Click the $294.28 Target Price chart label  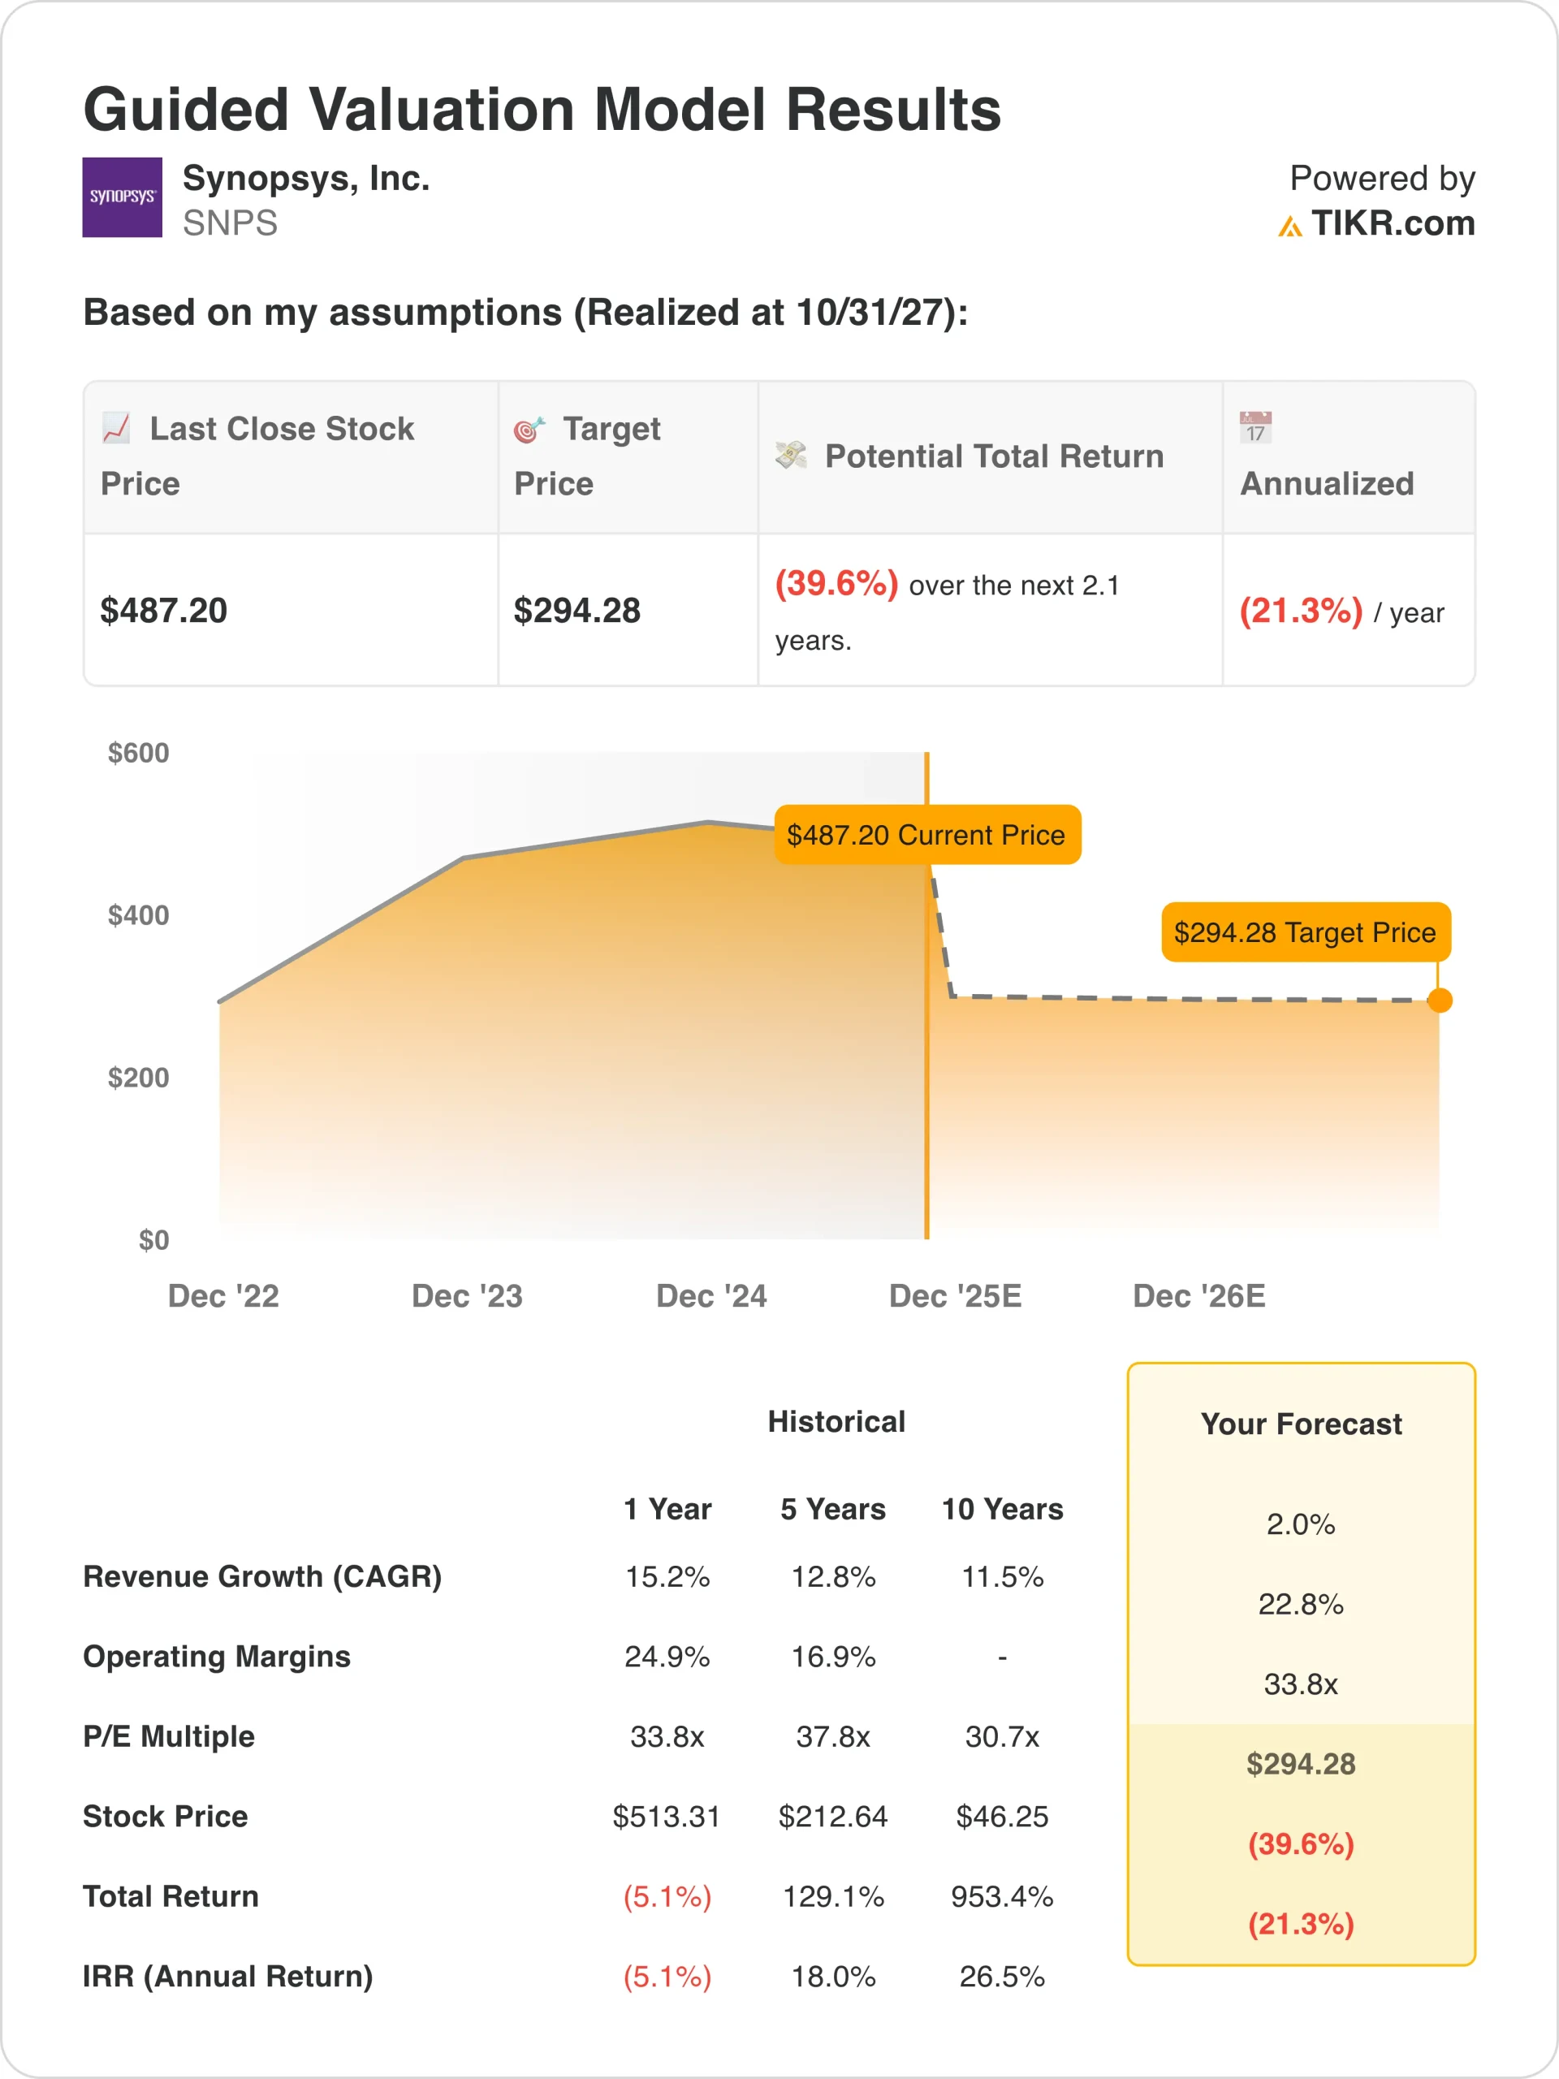click(1306, 932)
